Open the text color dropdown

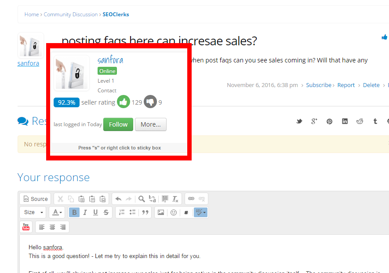click(x=57, y=212)
